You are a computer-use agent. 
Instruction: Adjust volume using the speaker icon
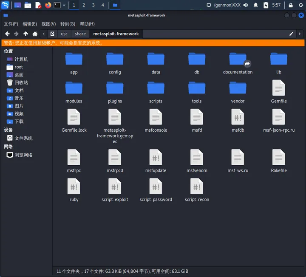(246, 5)
